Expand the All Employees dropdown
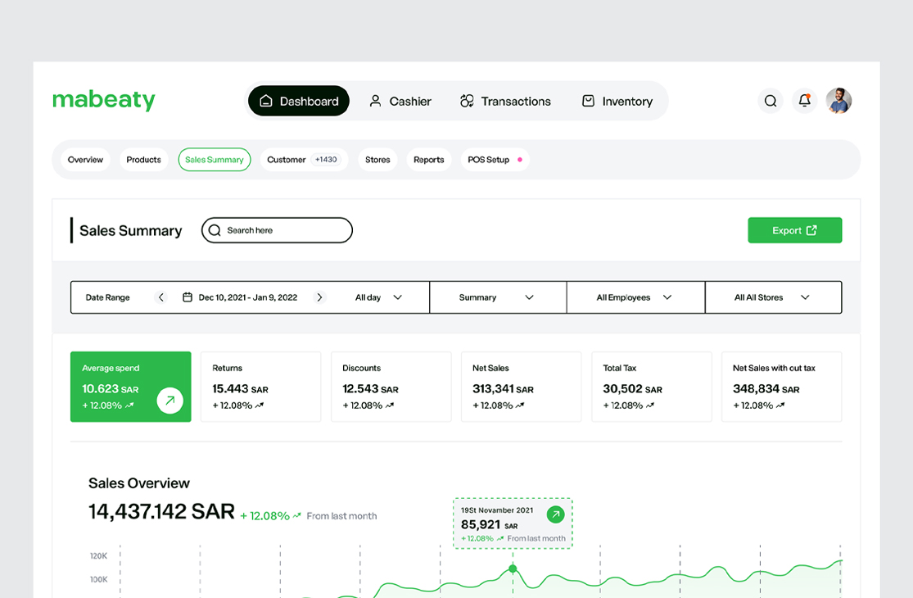Image resolution: width=913 pixels, height=598 pixels. [x=636, y=297]
